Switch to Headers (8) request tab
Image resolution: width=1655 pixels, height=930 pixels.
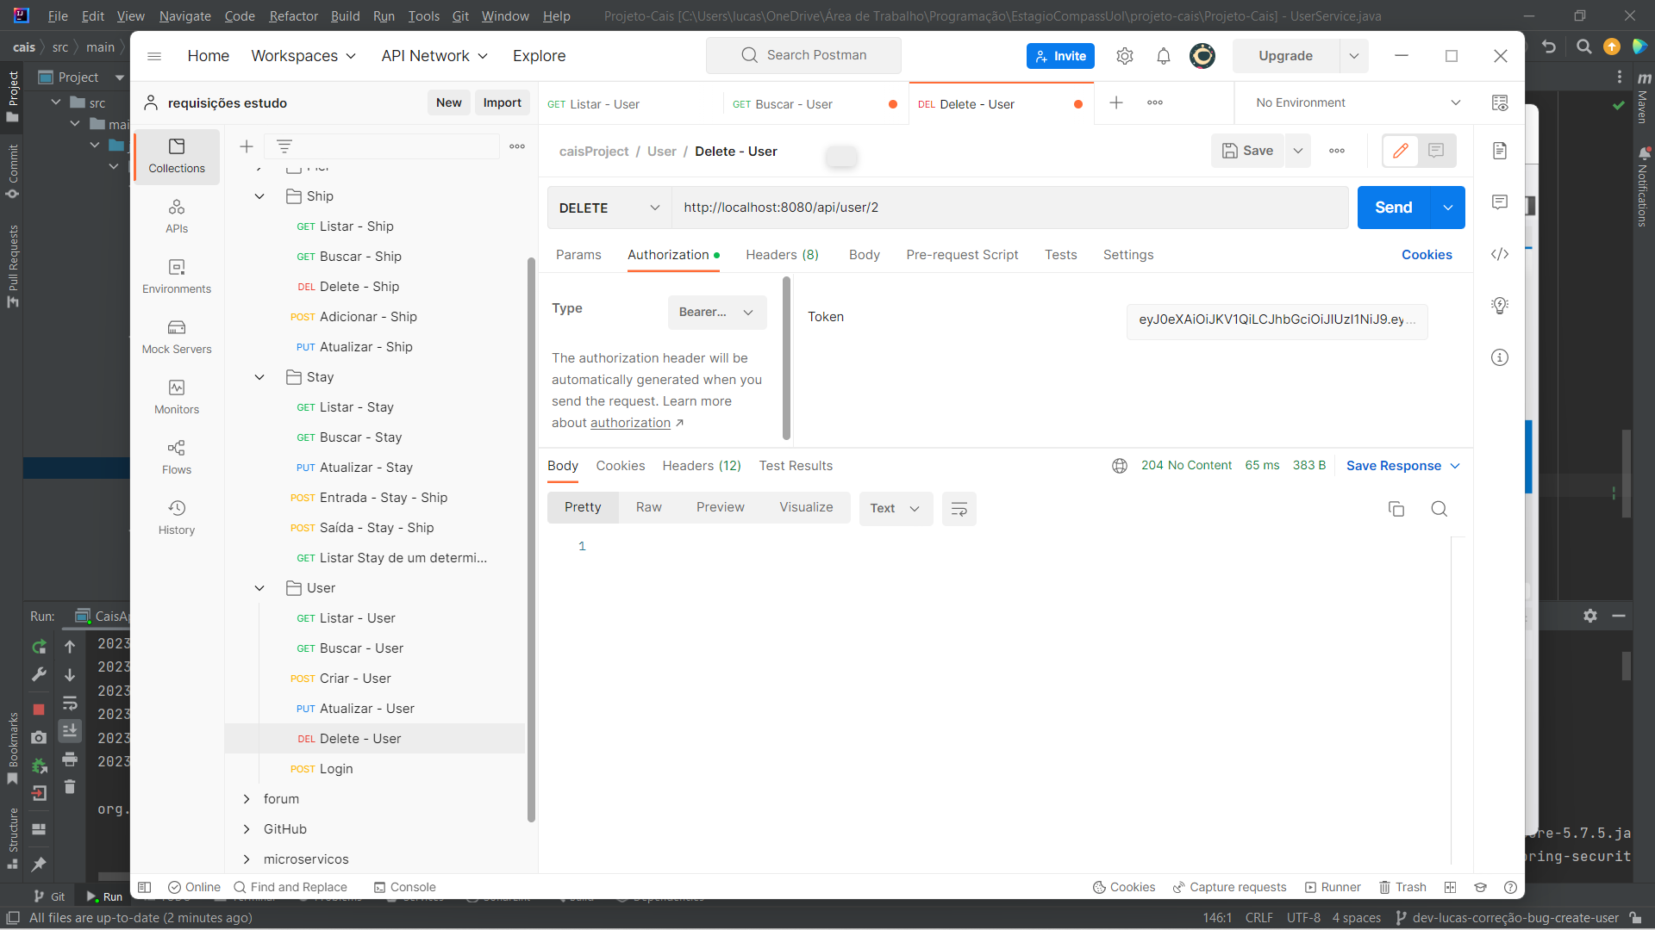tap(782, 255)
